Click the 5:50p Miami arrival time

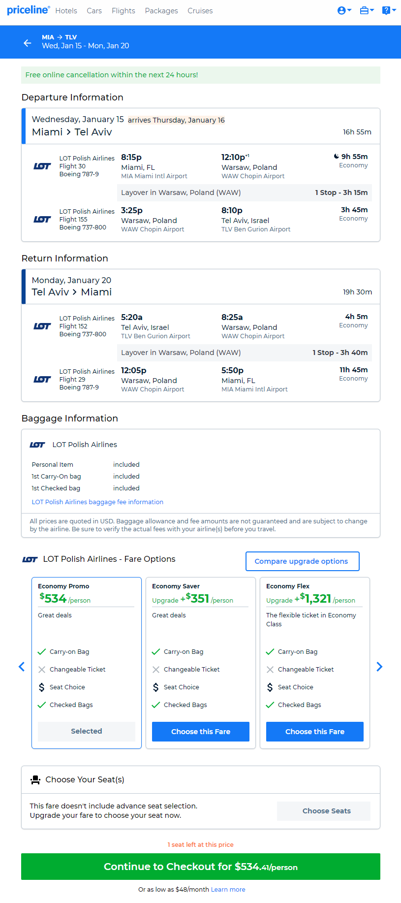(x=232, y=370)
